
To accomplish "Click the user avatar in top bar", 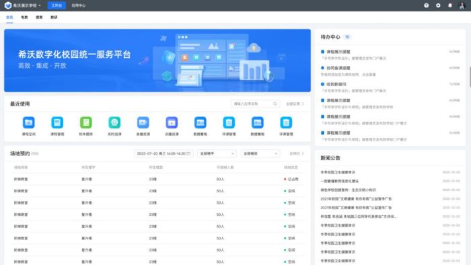I will tap(462, 5).
